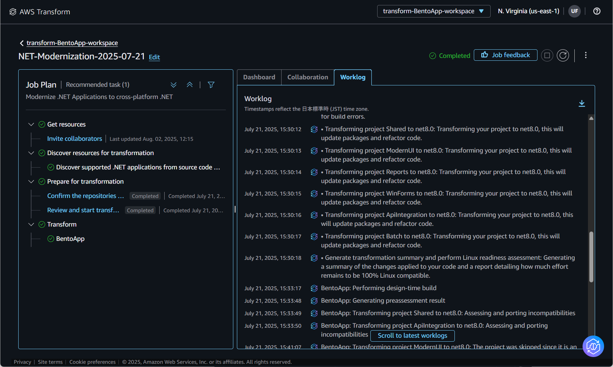This screenshot has width=613, height=367.
Task: Click the agent icon on the 15:30:18 worklog entry
Action: pyautogui.click(x=314, y=258)
